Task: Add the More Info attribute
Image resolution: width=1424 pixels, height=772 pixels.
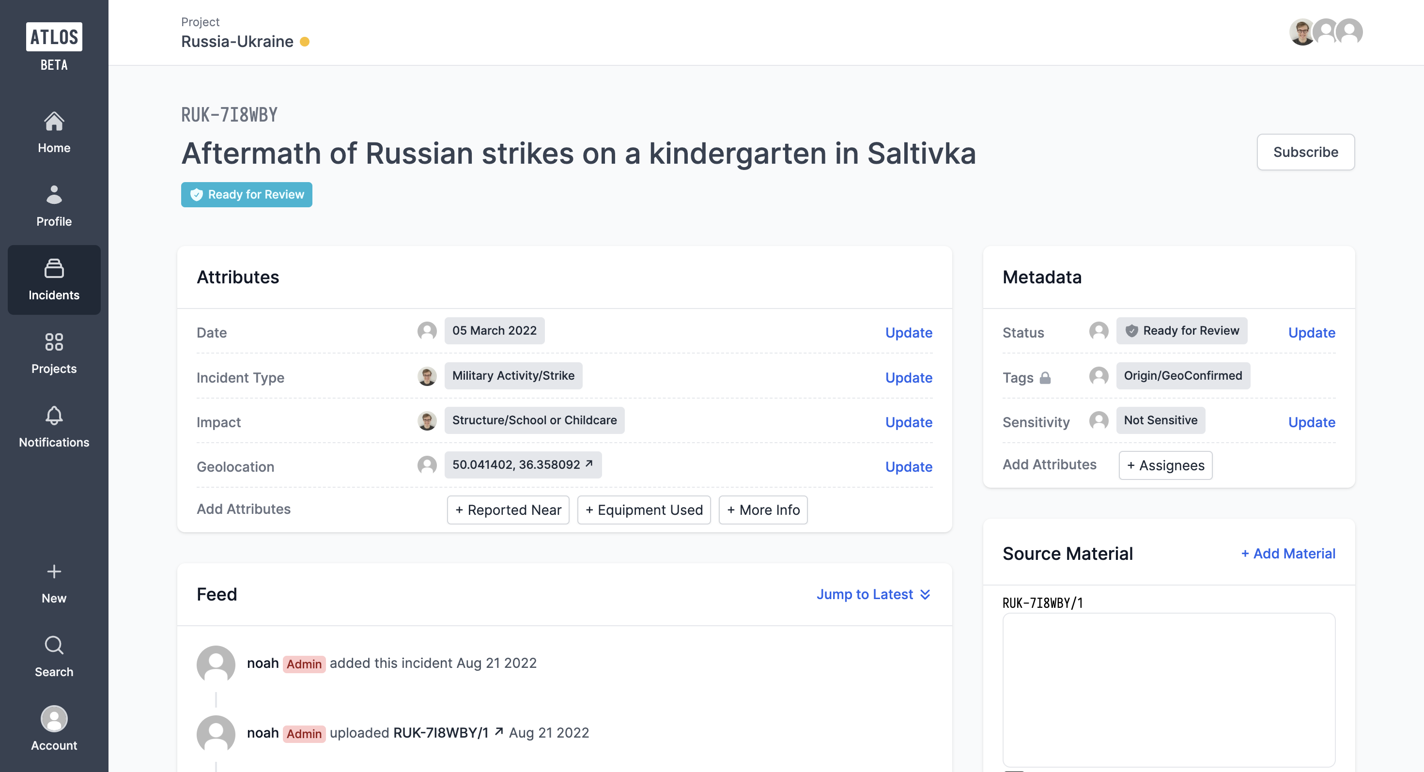Action: click(x=762, y=510)
